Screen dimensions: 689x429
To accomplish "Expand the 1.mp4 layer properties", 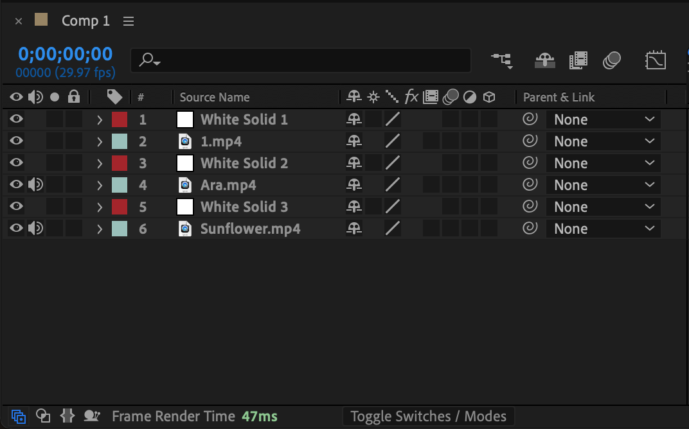I will (100, 141).
